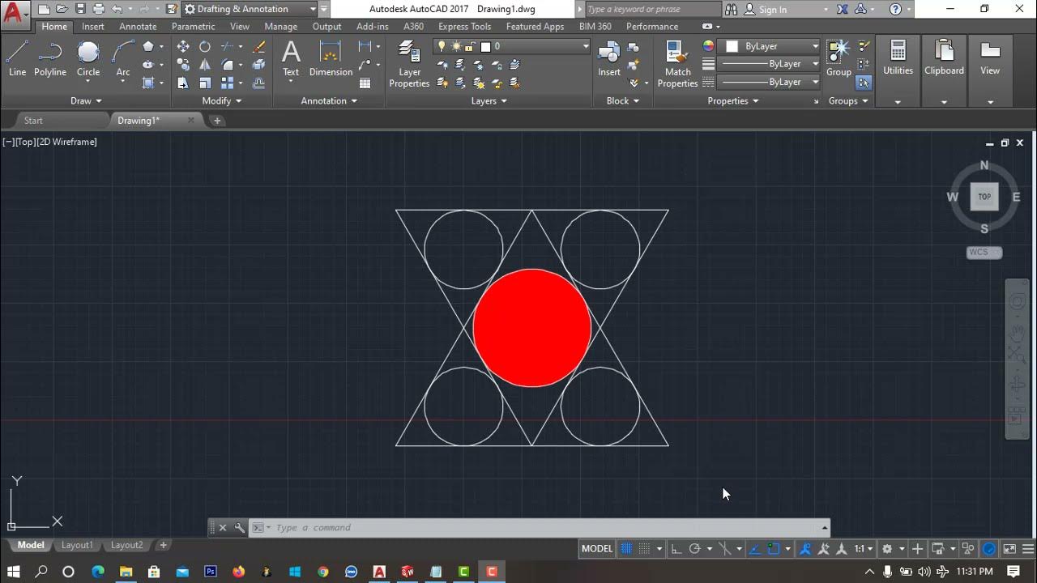This screenshot has width=1037, height=583.
Task: Click the new drawing plus tab button
Action: (217, 120)
